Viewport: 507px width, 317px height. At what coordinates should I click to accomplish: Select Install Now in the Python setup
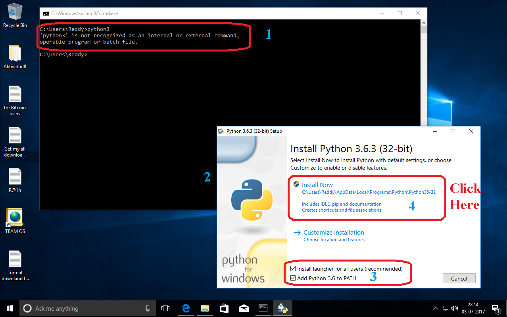317,185
